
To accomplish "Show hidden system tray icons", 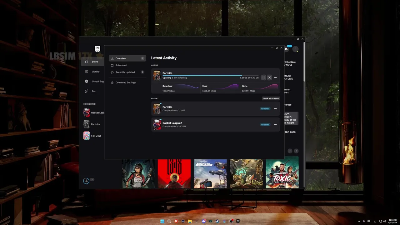I will 359,221.
